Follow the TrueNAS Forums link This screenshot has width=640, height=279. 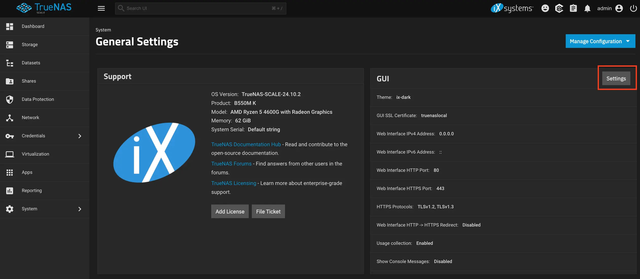231,163
